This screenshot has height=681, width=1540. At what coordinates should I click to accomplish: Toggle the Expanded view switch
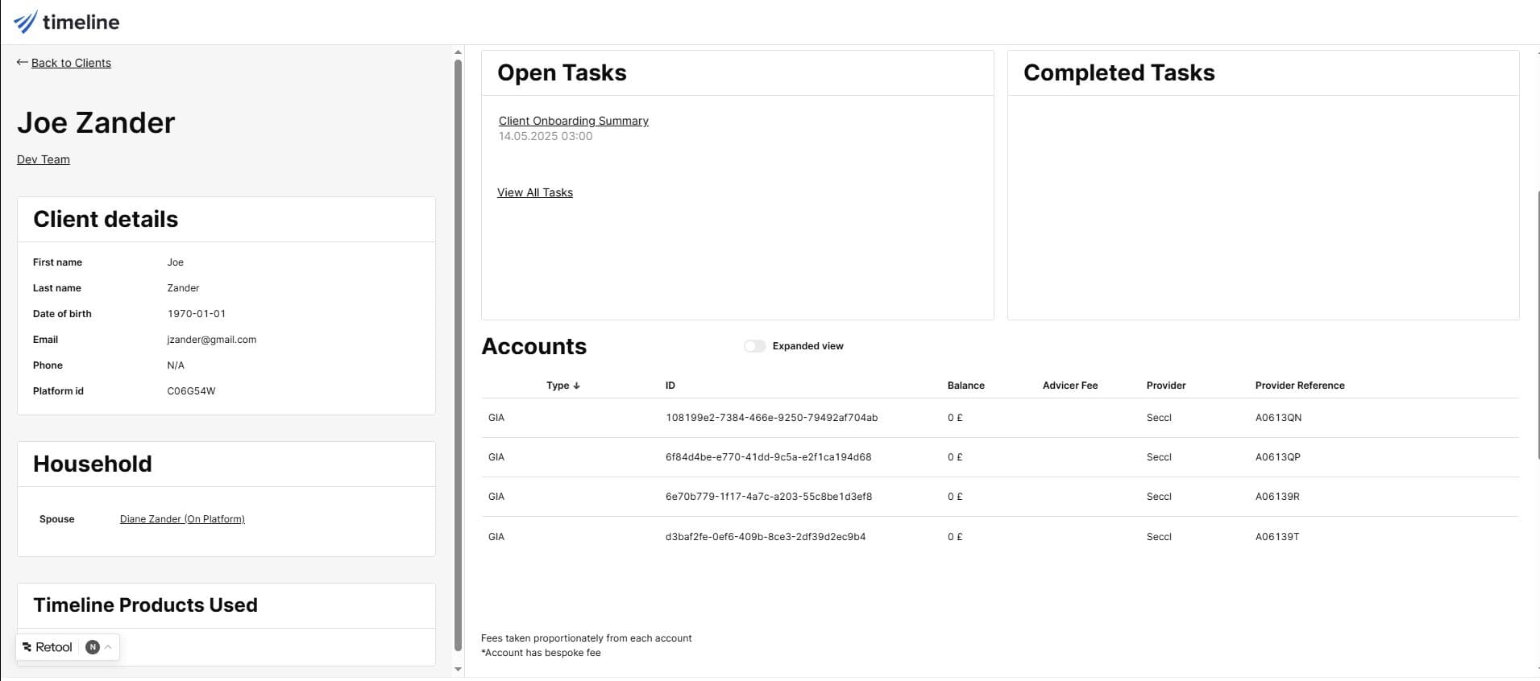[754, 346]
